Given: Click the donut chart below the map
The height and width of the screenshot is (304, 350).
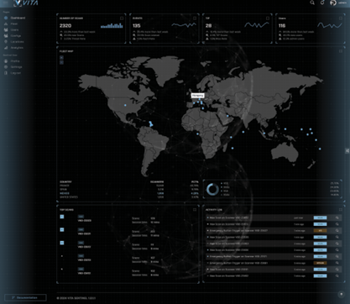Looking at the screenshot, I should [212, 190].
